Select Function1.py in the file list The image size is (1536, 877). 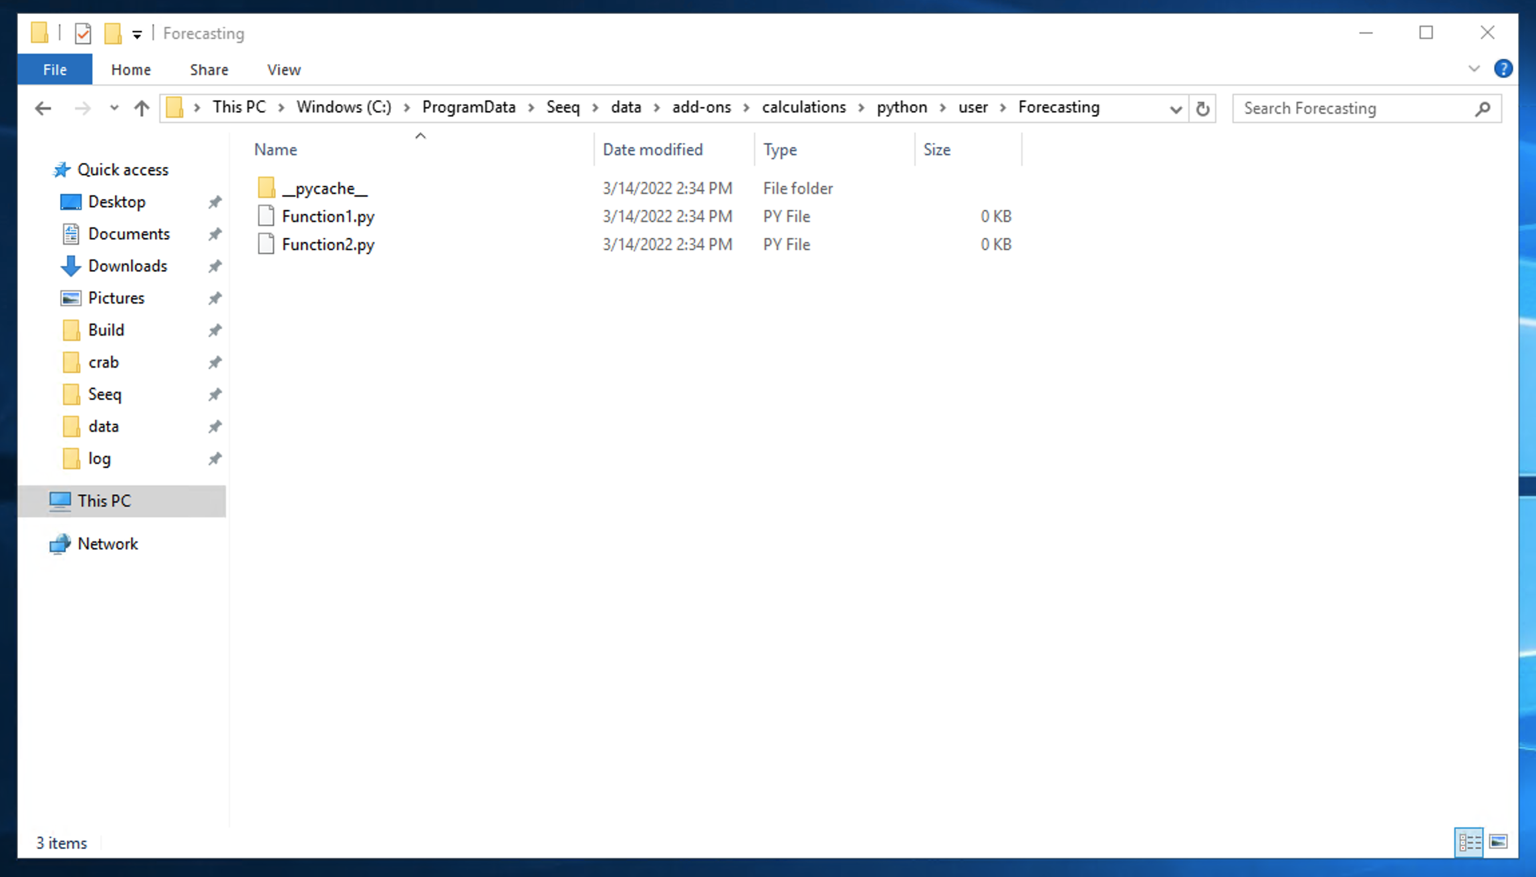(x=328, y=216)
